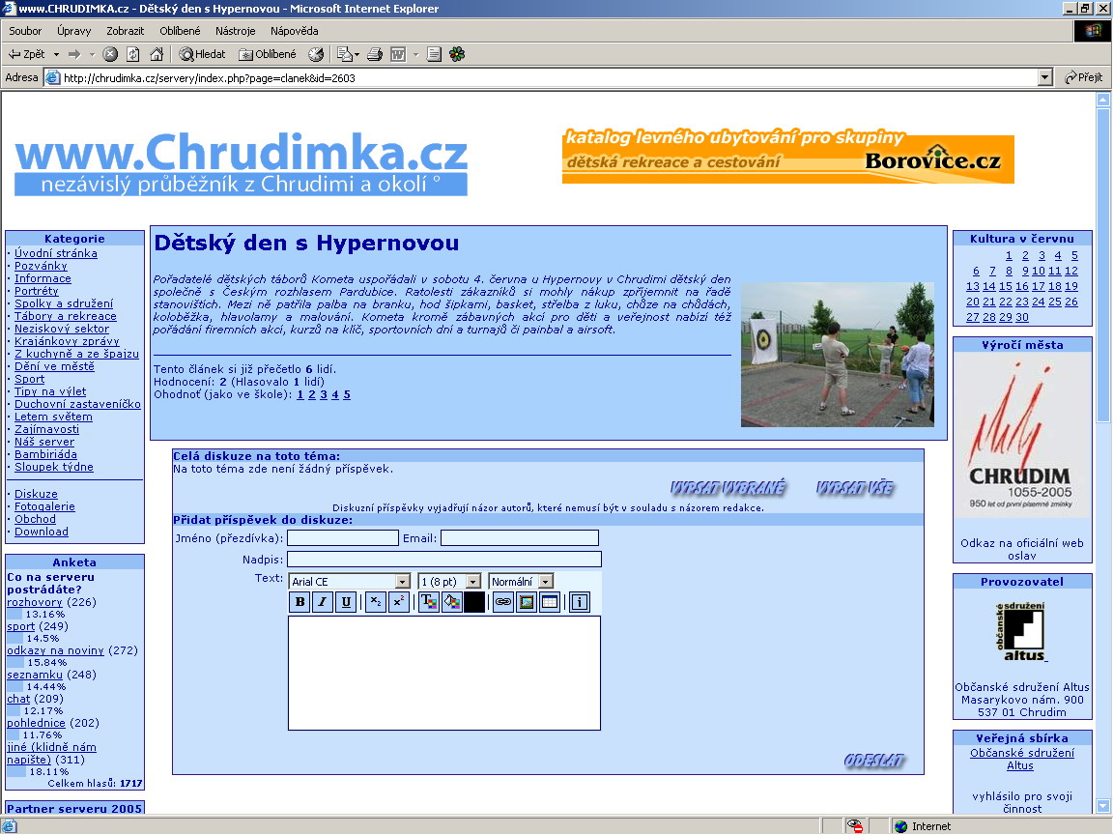Click VYPSAT VYBRANÉ

728,488
